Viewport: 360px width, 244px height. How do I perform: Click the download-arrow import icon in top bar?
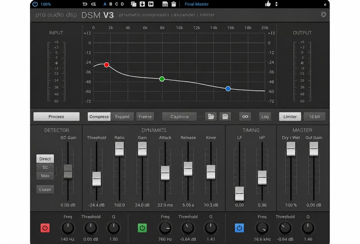(x=142, y=4)
